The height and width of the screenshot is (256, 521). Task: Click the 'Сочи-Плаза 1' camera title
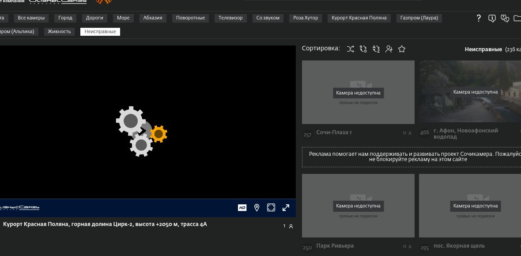pos(334,132)
